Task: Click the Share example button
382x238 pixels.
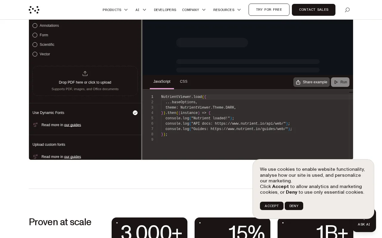Action: [312, 82]
